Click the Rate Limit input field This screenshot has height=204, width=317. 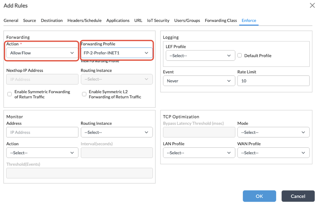click(x=273, y=81)
